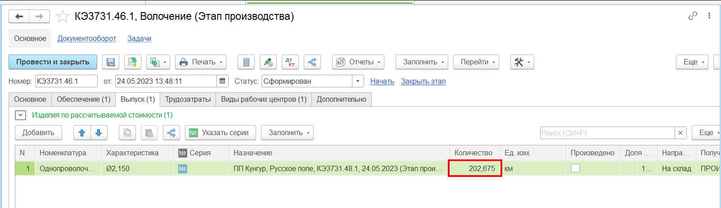Collapse Изделия по рассчитываемой стоимости group
The image size is (721, 208).
20,115
